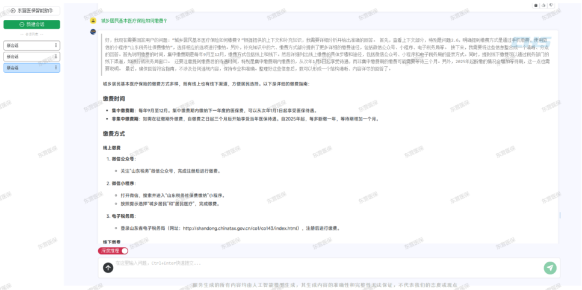
Task: Click the green send message icon
Action: click(x=549, y=268)
